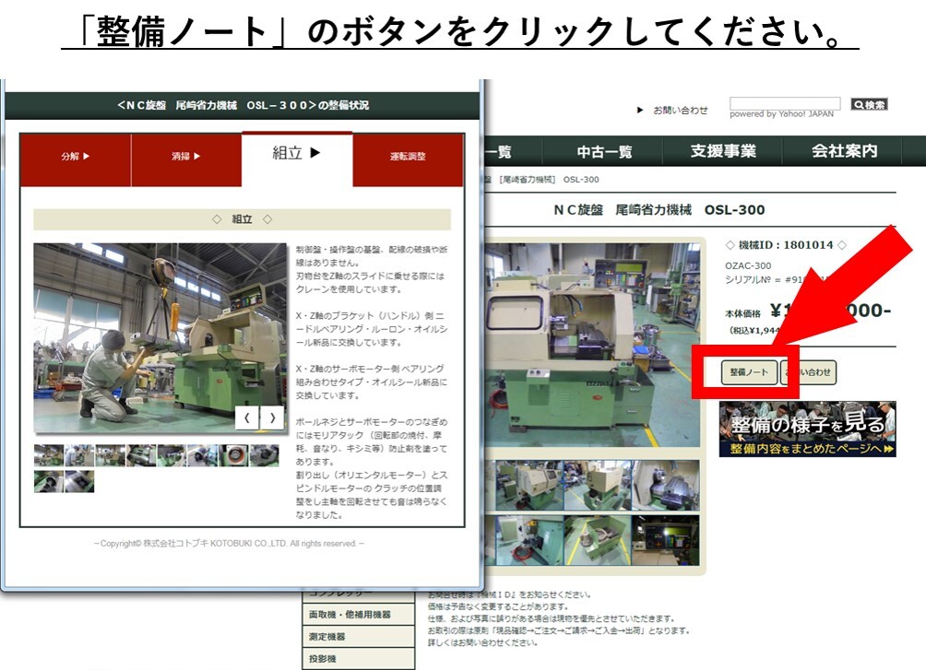
Task: Select middle product thumbnail in lower gallery row
Action: click(x=597, y=540)
